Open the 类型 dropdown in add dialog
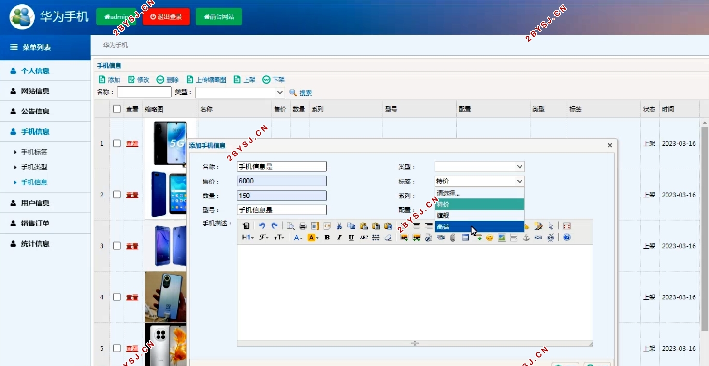Screen dimensions: 709x366 [479, 167]
